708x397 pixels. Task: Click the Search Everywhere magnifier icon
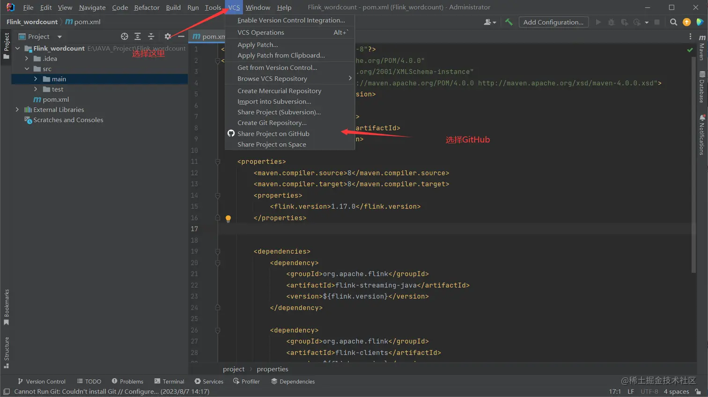(x=673, y=22)
